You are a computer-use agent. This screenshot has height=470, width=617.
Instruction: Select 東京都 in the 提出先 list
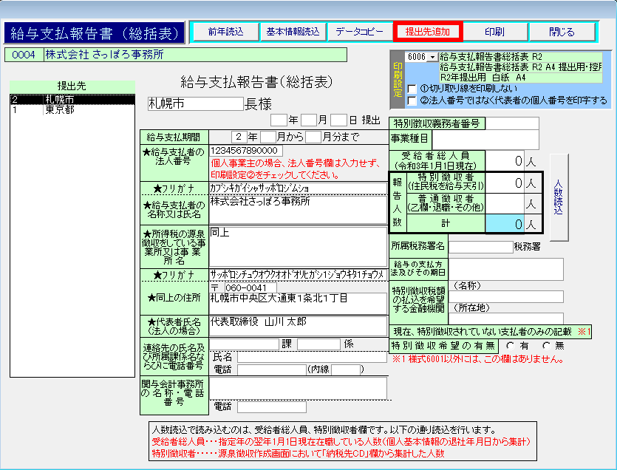[72, 109]
